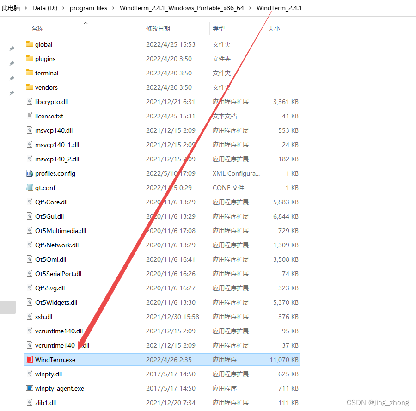Expand the chevron after Data (D:) breadcrumb

coord(63,8)
